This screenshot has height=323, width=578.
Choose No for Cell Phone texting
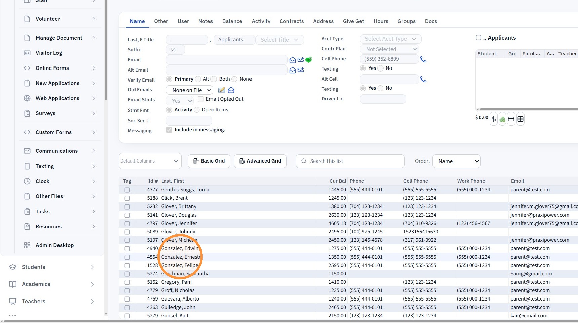coord(381,68)
